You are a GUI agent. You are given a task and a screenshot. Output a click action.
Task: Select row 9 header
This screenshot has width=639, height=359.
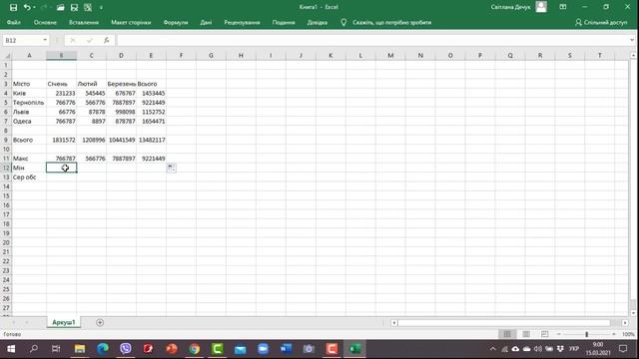(x=6, y=140)
